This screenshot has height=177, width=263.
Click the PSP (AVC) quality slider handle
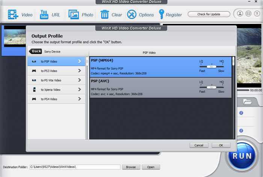[212, 87]
